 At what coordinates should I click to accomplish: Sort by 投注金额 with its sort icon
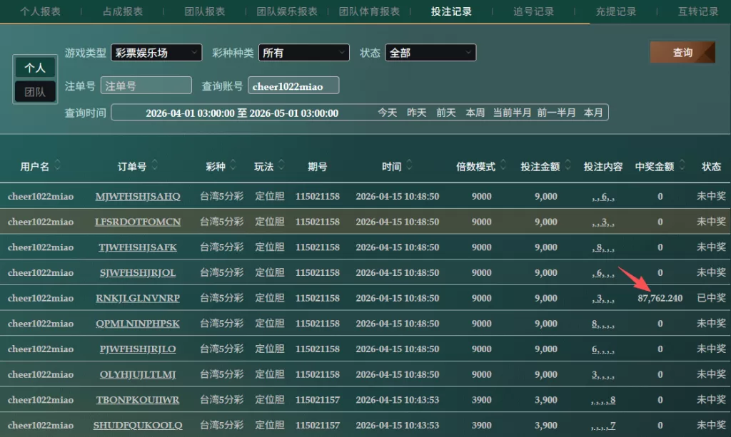point(568,166)
